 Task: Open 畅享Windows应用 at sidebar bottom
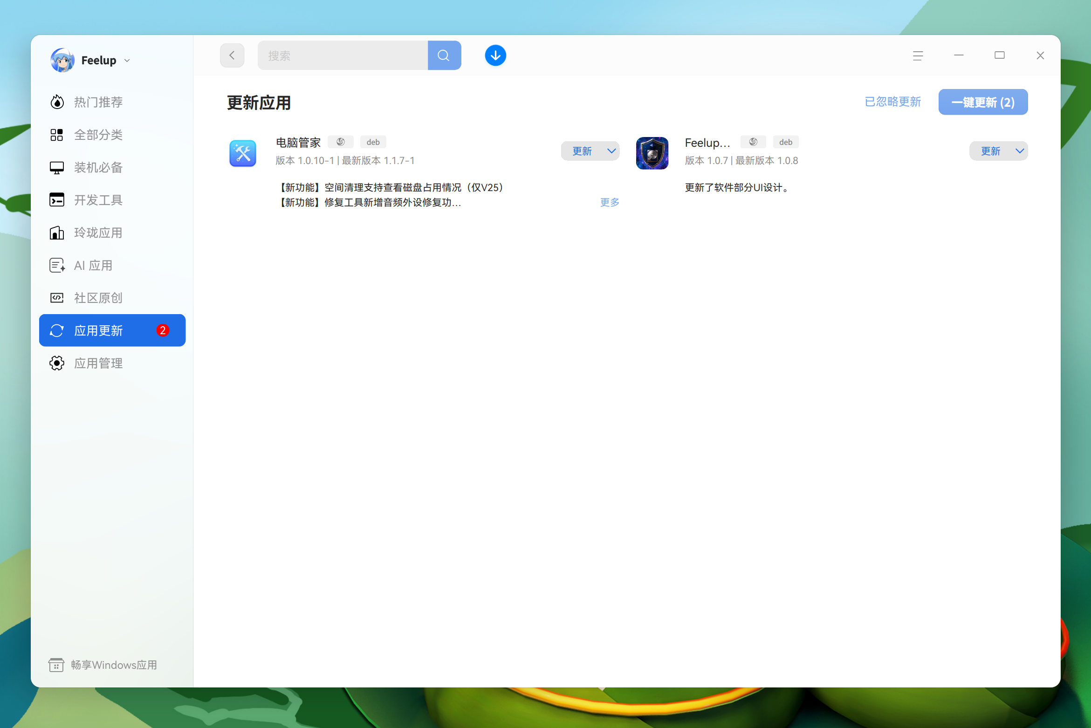[x=103, y=665]
